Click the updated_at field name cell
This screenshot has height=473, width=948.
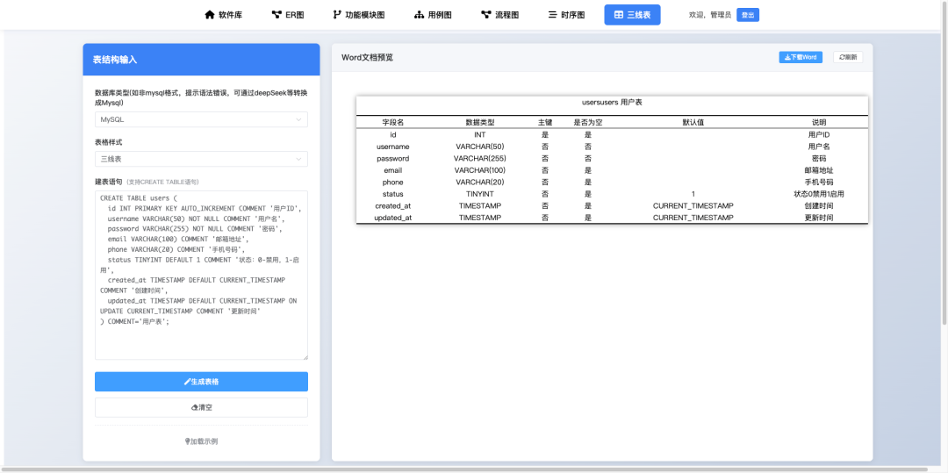coord(393,218)
